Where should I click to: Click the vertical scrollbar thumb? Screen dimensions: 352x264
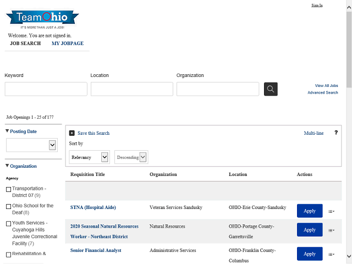point(349,50)
